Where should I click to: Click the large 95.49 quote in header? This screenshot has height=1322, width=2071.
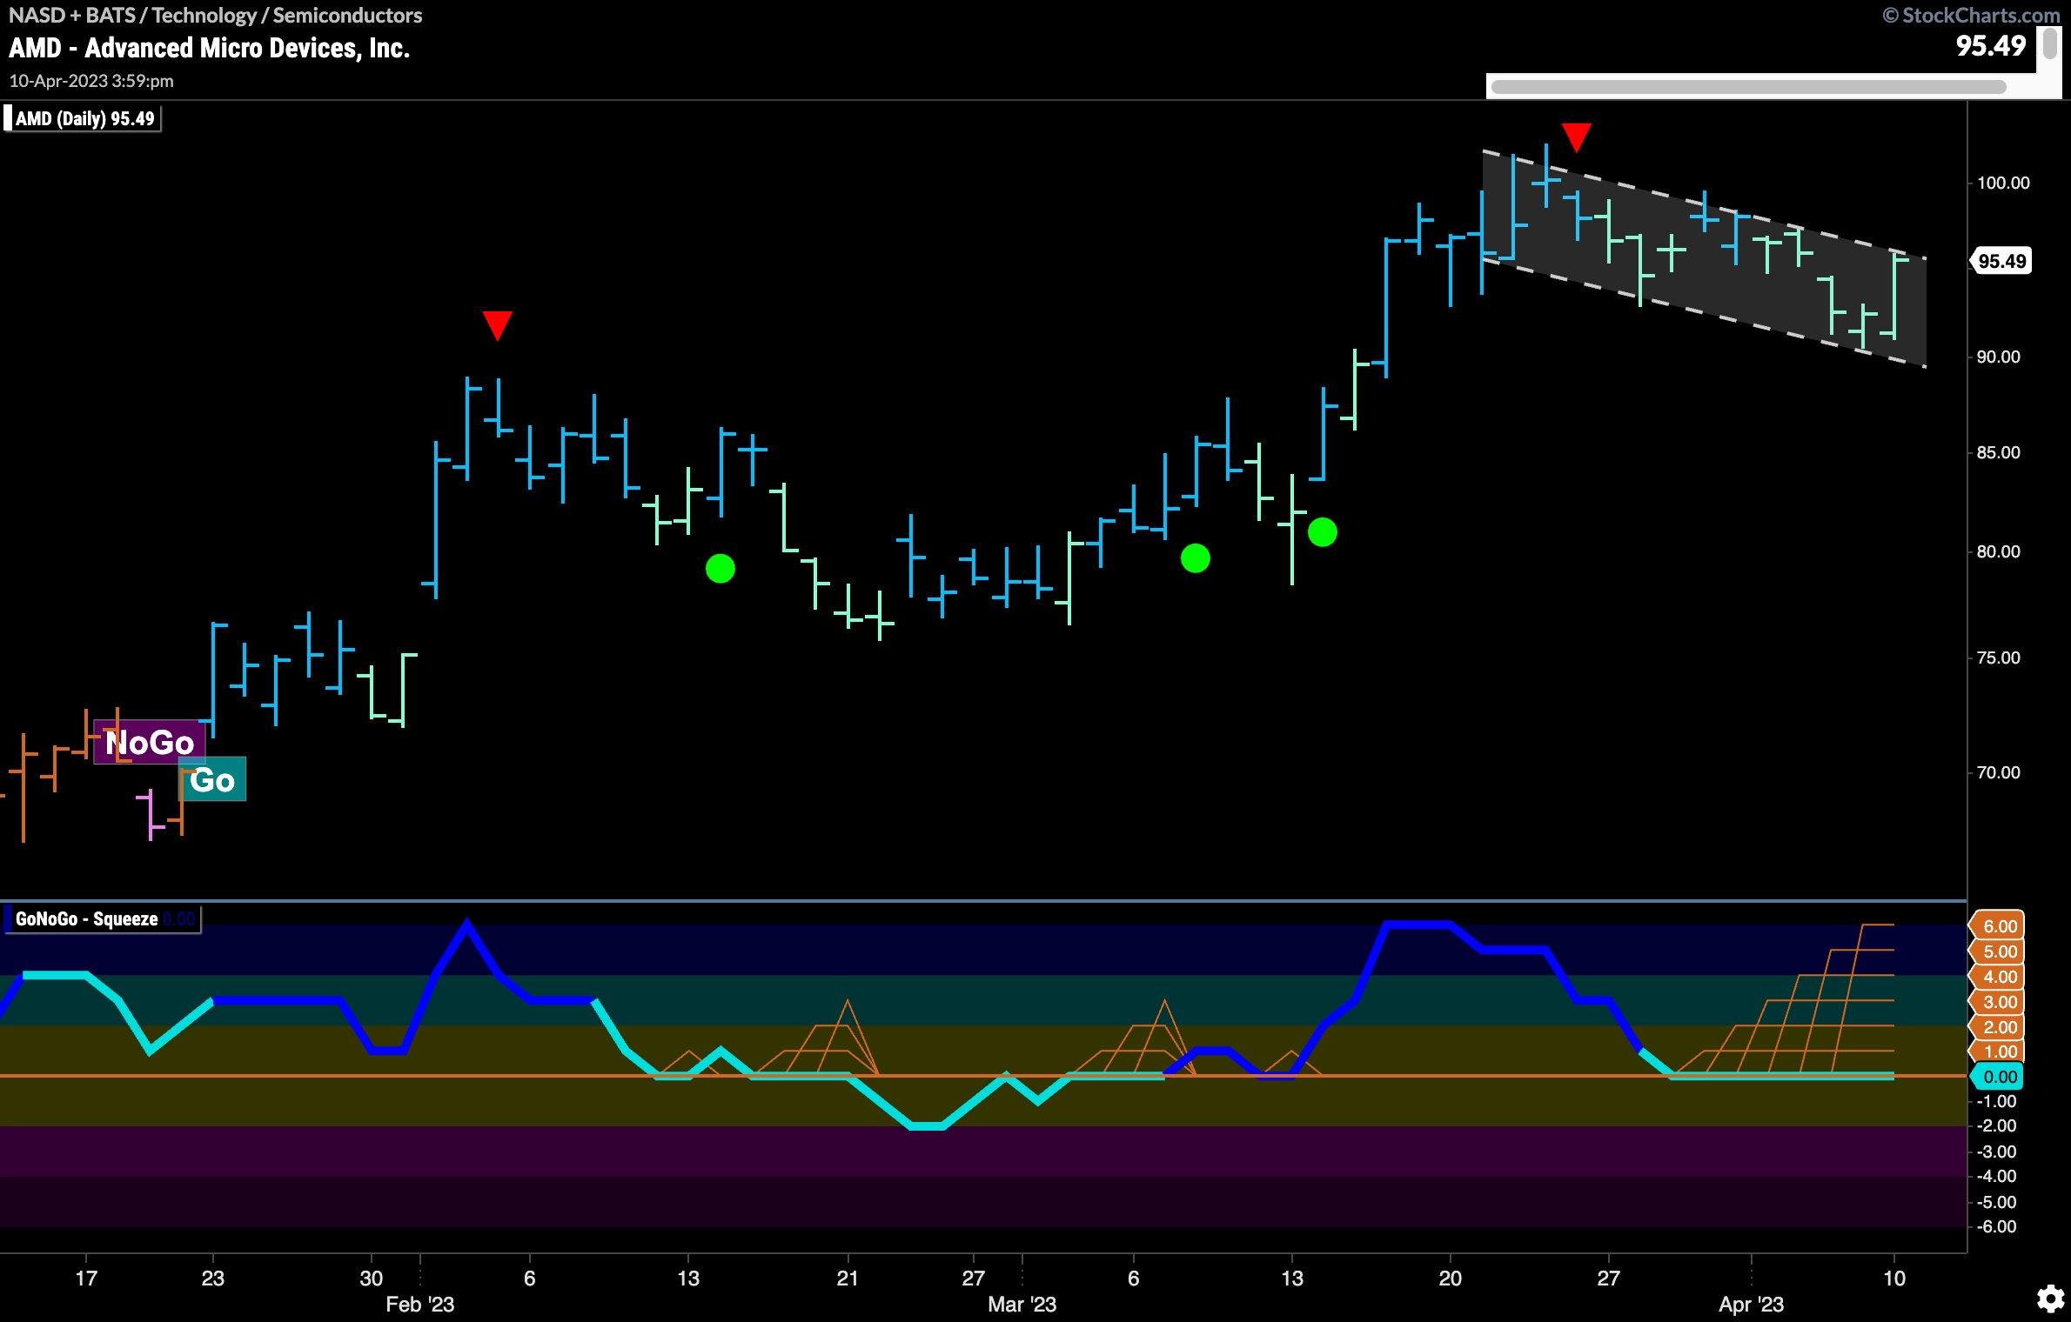[1991, 45]
